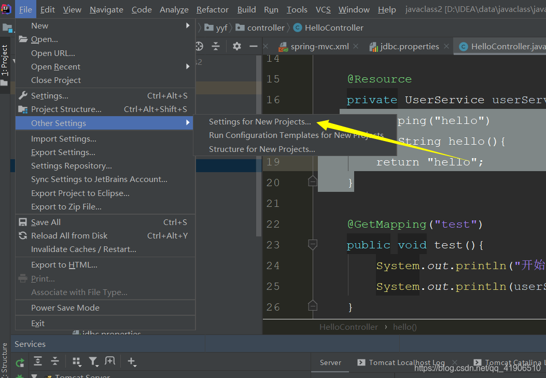The width and height of the screenshot is (546, 378).
Task: Click the yyf breadcrumb folder
Action: pos(216,28)
